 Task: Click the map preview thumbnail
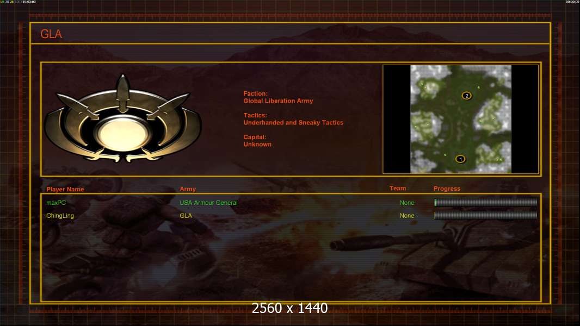click(461, 119)
